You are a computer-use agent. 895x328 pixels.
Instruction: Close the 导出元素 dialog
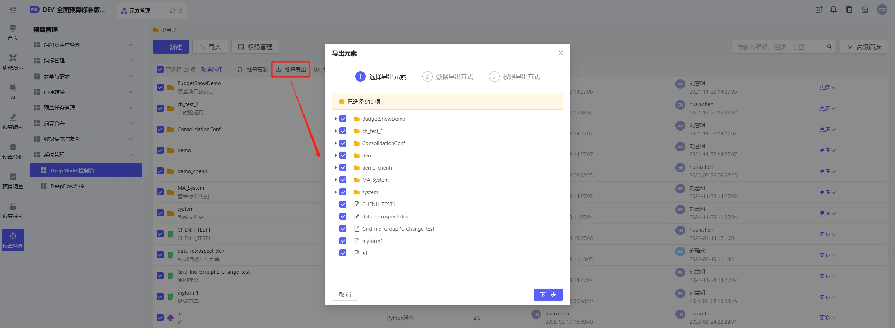tap(560, 53)
